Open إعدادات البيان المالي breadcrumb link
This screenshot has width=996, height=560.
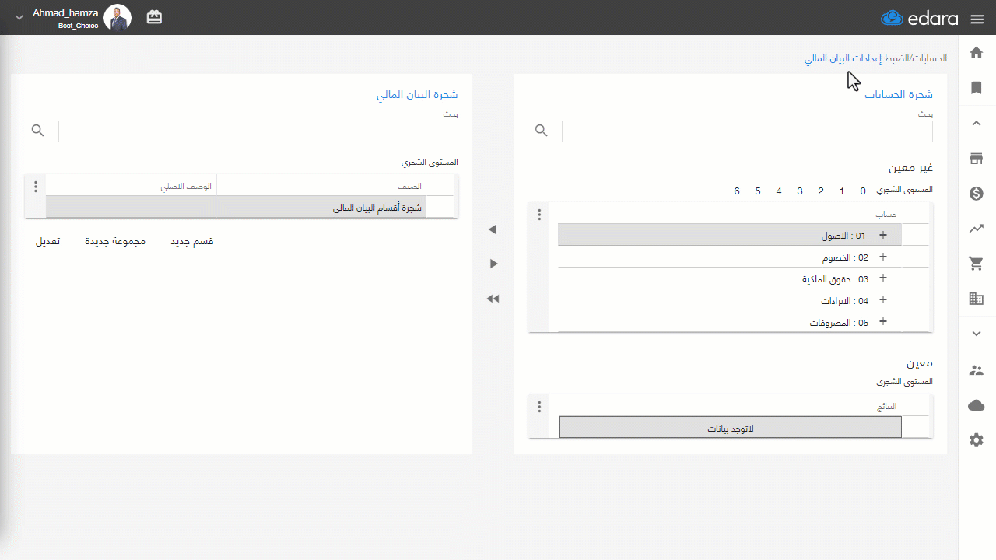(x=843, y=58)
